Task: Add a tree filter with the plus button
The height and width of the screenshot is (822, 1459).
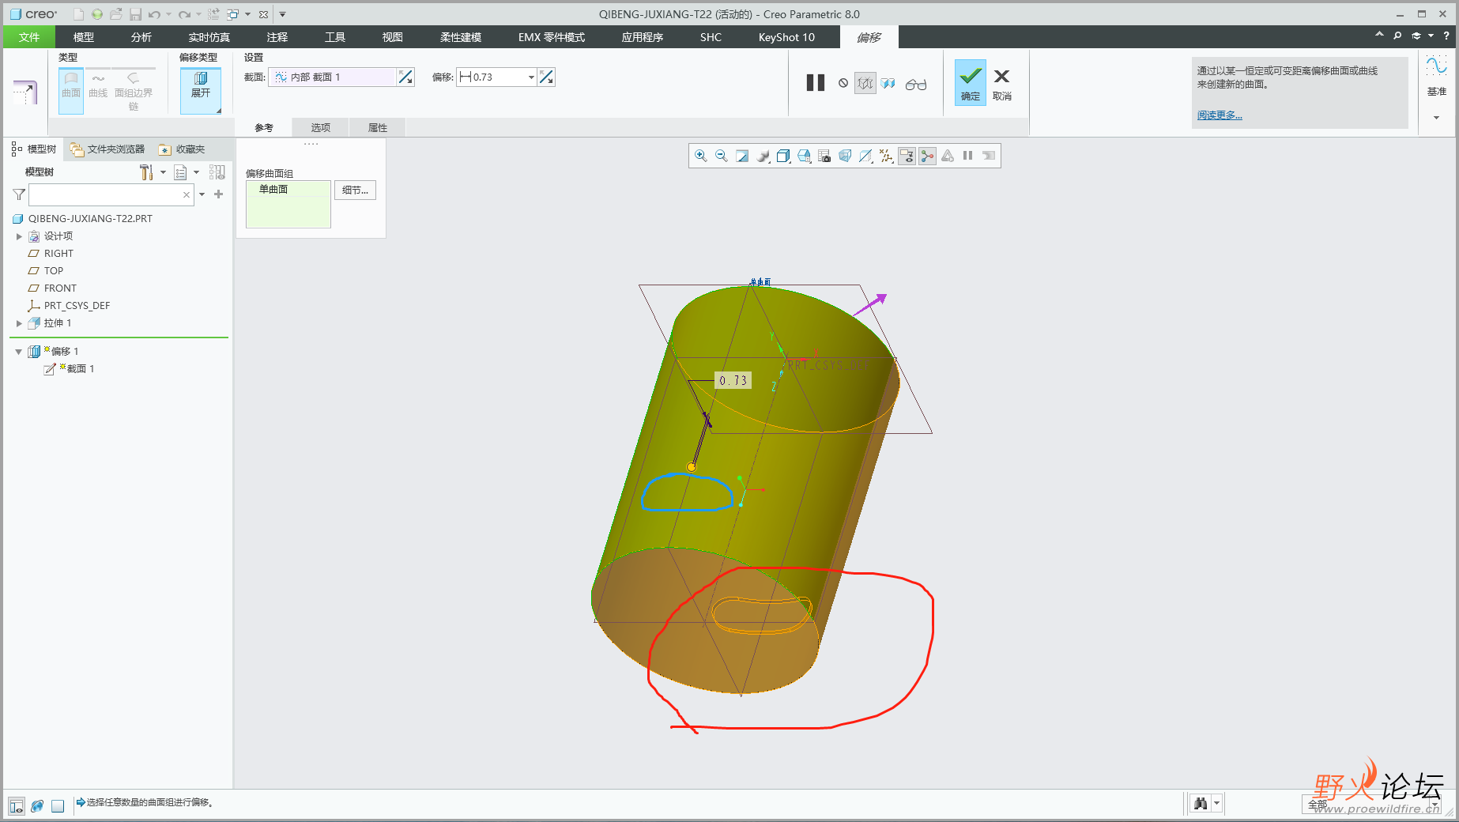Action: 219,194
